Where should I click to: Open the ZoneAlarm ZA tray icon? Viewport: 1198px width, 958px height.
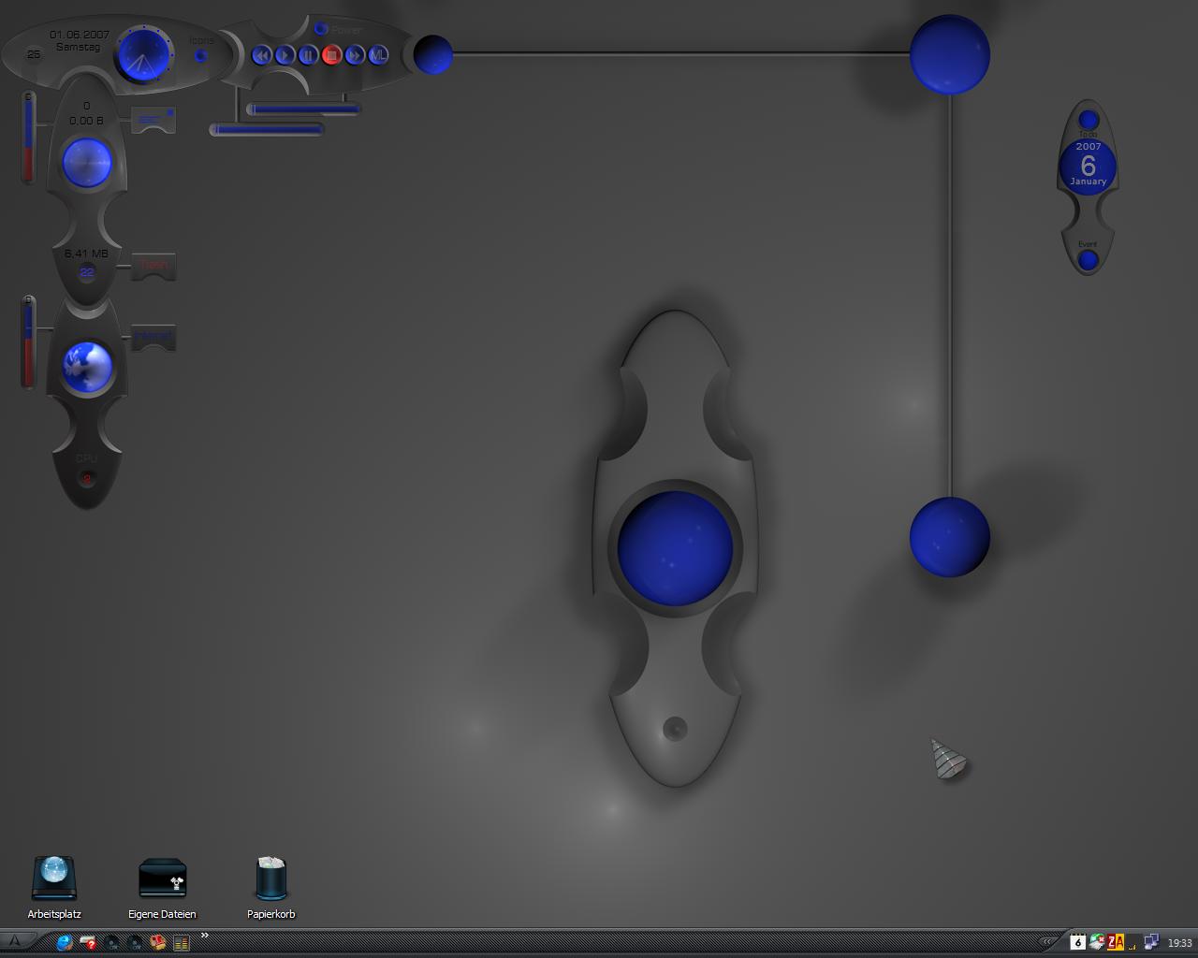1116,942
